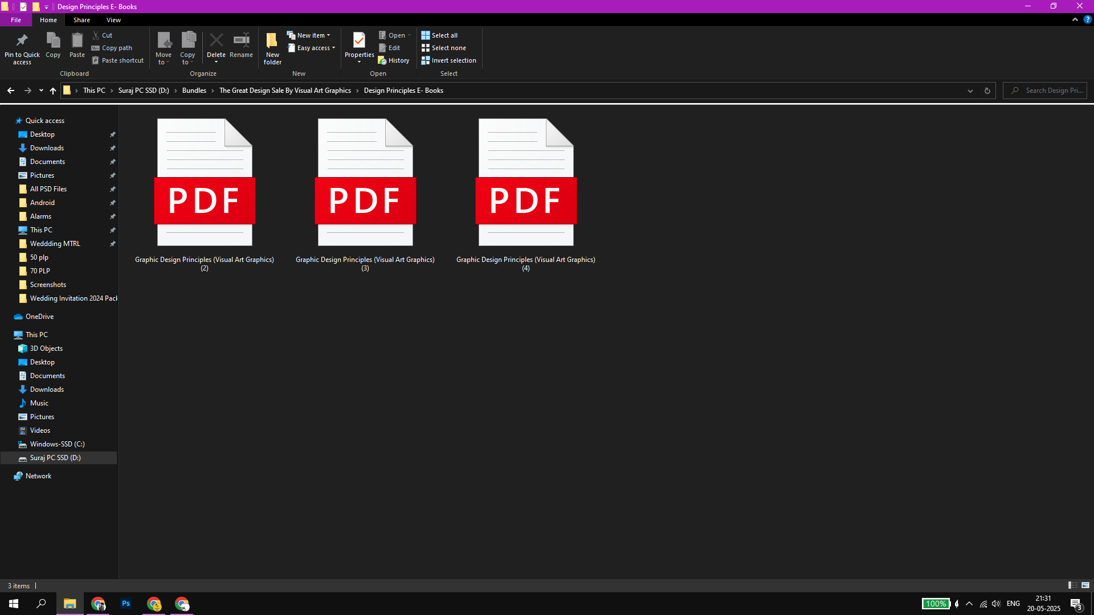Show hidden system tray icons
Image resolution: width=1094 pixels, height=615 pixels.
point(969,604)
